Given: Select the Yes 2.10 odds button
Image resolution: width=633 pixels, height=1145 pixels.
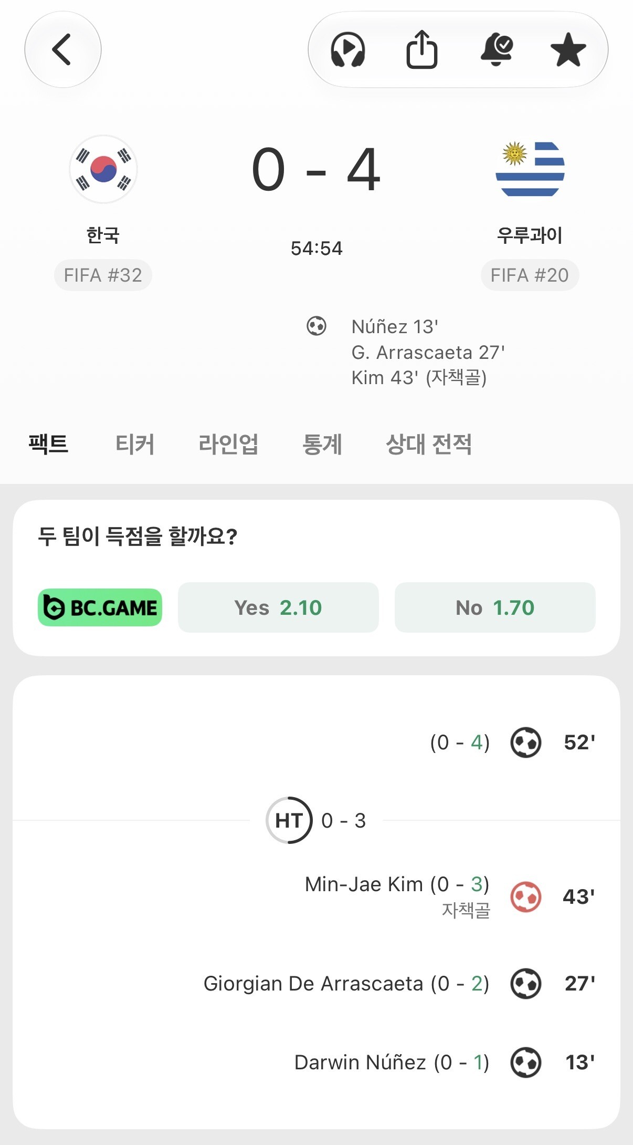Looking at the screenshot, I should coord(278,607).
